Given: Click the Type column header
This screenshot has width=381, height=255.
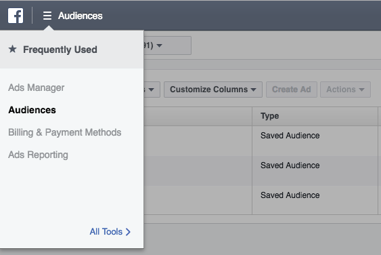Looking at the screenshot, I should (315, 116).
